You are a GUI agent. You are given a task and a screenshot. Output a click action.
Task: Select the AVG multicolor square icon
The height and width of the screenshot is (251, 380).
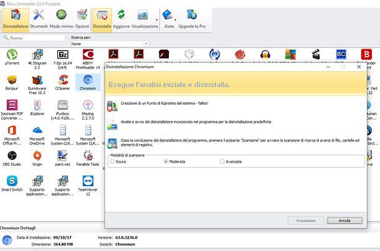(290, 55)
